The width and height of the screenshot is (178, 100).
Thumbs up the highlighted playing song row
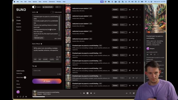coord(130,78)
